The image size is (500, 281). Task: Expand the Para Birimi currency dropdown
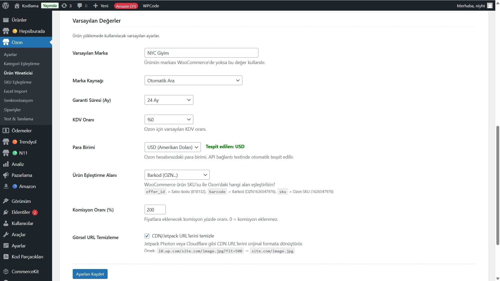coord(172,147)
